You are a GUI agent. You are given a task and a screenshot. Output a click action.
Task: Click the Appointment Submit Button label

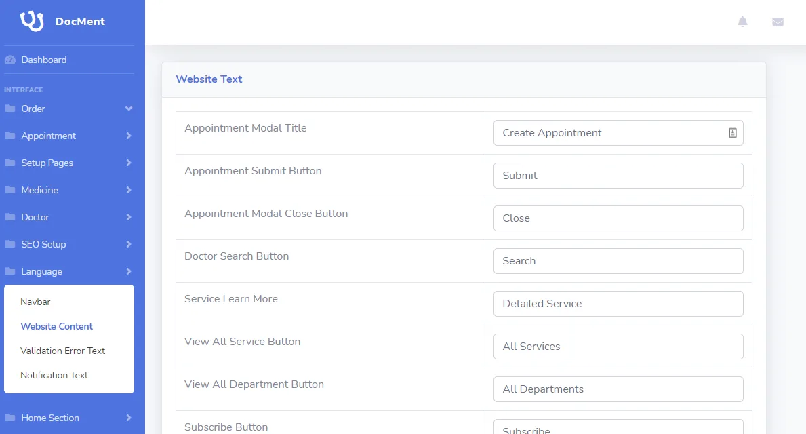pyautogui.click(x=253, y=171)
